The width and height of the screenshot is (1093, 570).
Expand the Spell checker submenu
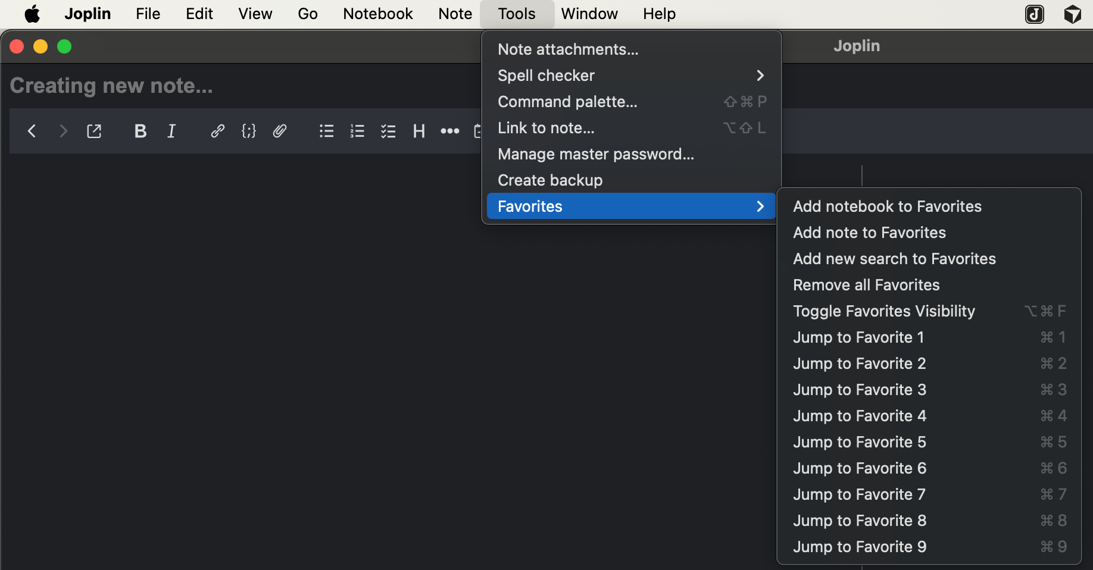coord(631,76)
